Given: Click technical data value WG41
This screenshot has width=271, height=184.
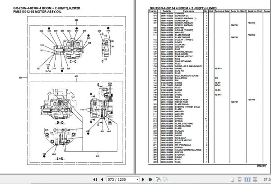Looking at the screenshot, I should 218,85.
